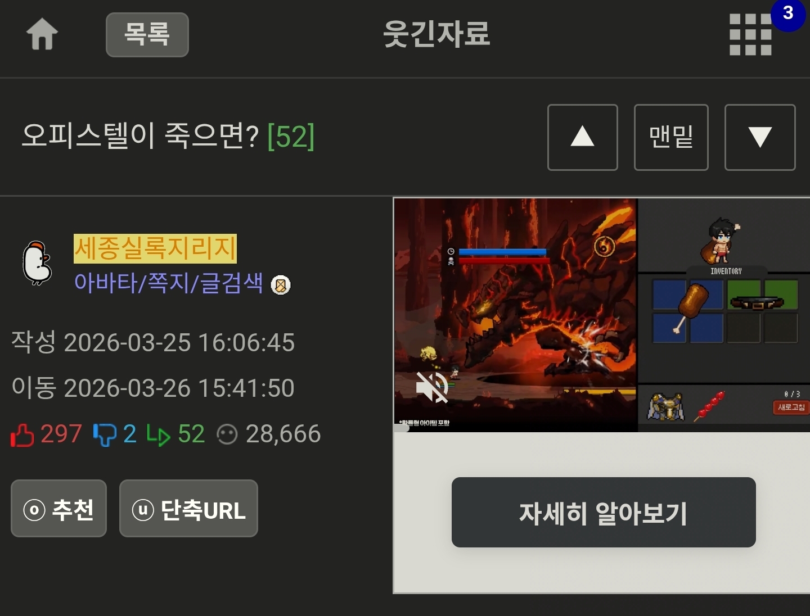Image resolution: width=810 pixels, height=616 pixels.
Task: Open the grid menu icon
Action: (750, 34)
